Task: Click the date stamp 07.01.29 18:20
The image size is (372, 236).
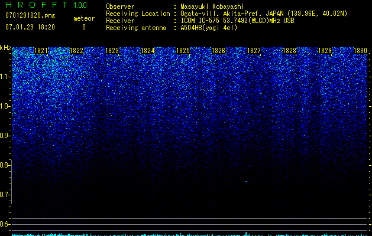Action: pos(30,27)
